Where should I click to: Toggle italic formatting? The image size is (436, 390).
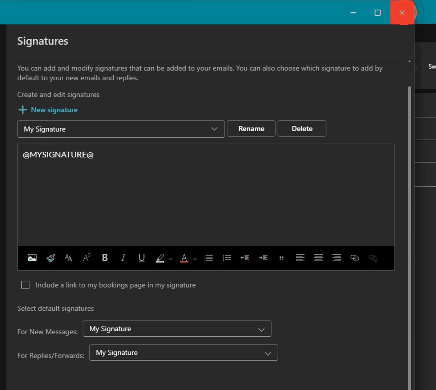pyautogui.click(x=123, y=258)
